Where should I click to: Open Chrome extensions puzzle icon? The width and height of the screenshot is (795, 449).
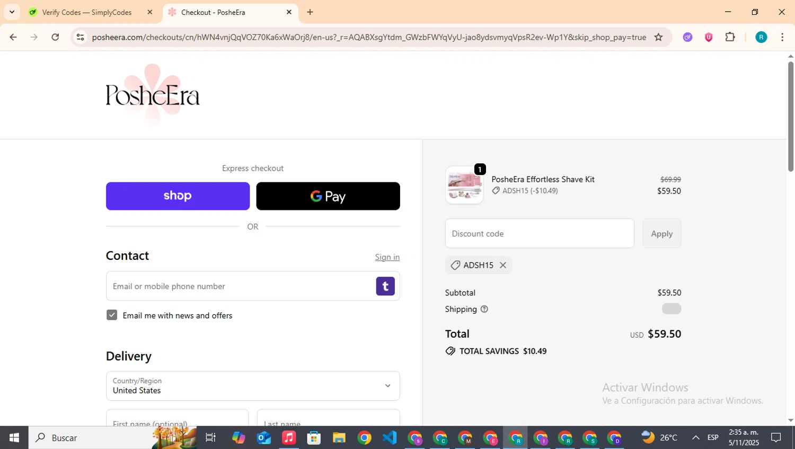pyautogui.click(x=730, y=37)
